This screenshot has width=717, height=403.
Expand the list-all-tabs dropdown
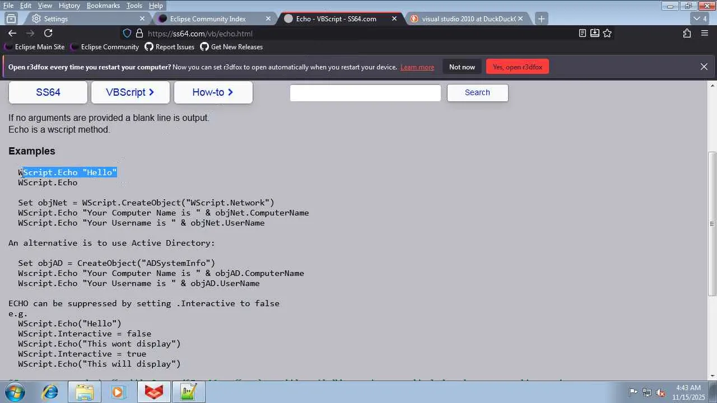click(x=700, y=18)
